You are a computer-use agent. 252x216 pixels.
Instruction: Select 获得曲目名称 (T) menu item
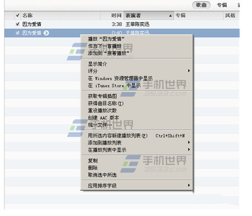(x=137, y=103)
